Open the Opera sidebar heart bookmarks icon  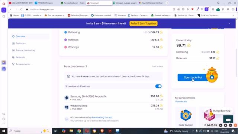click(x=4, y=114)
